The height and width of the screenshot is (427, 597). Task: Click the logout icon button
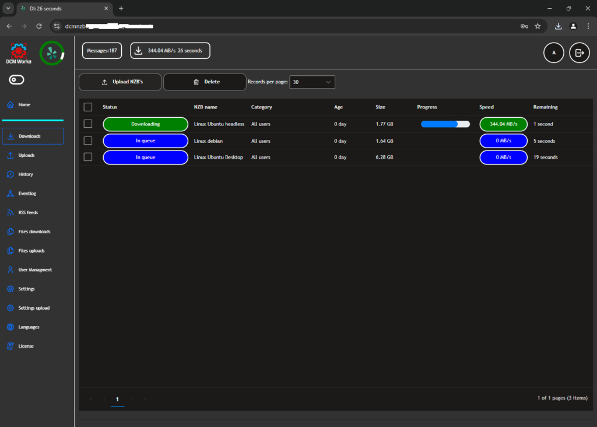click(580, 53)
